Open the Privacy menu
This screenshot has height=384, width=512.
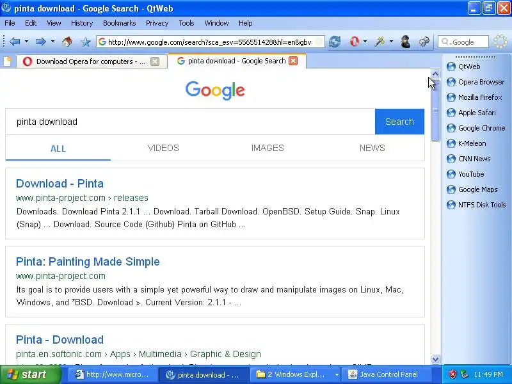coord(157,23)
